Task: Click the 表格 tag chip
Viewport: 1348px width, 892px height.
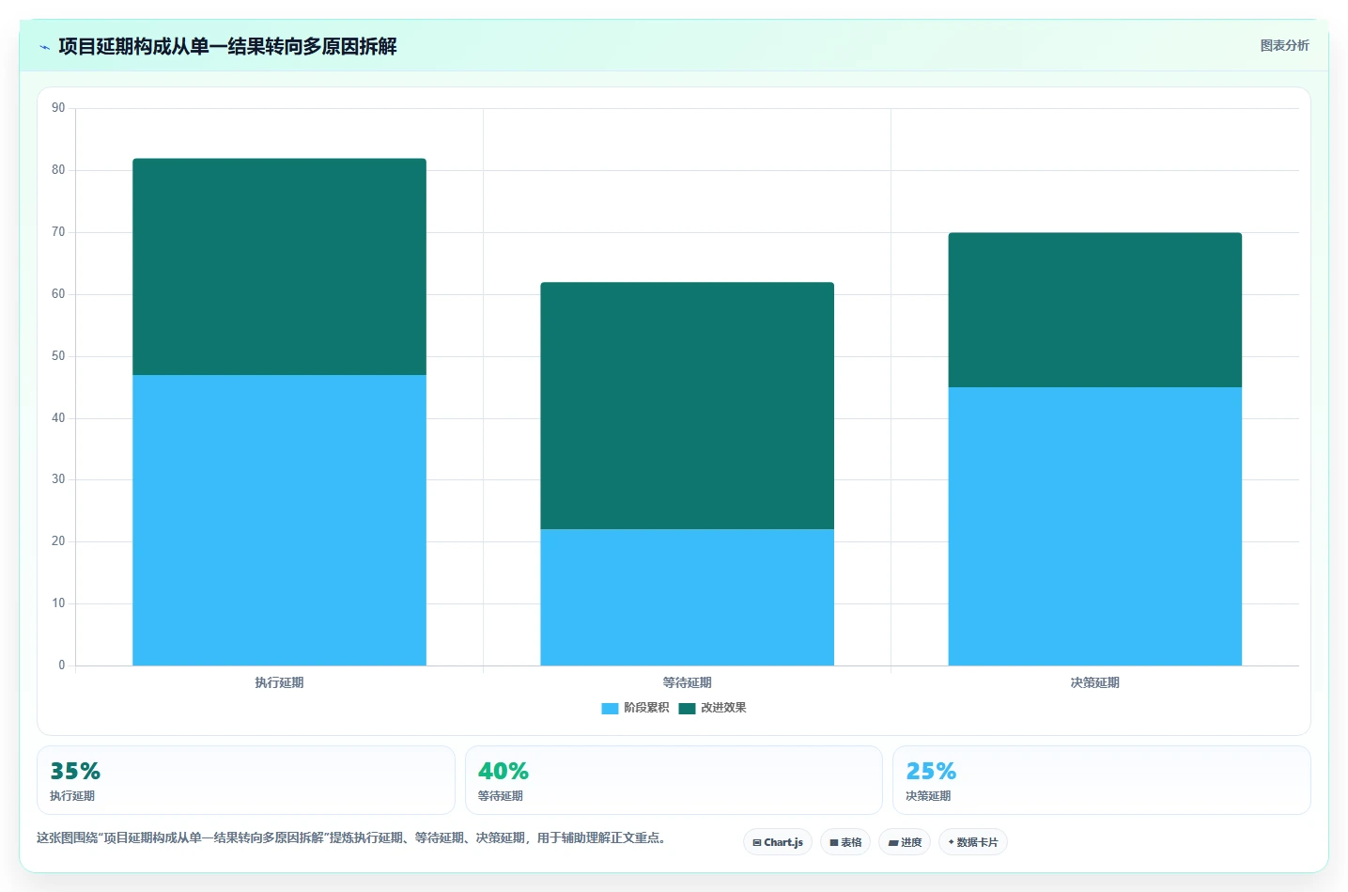Action: pos(845,842)
